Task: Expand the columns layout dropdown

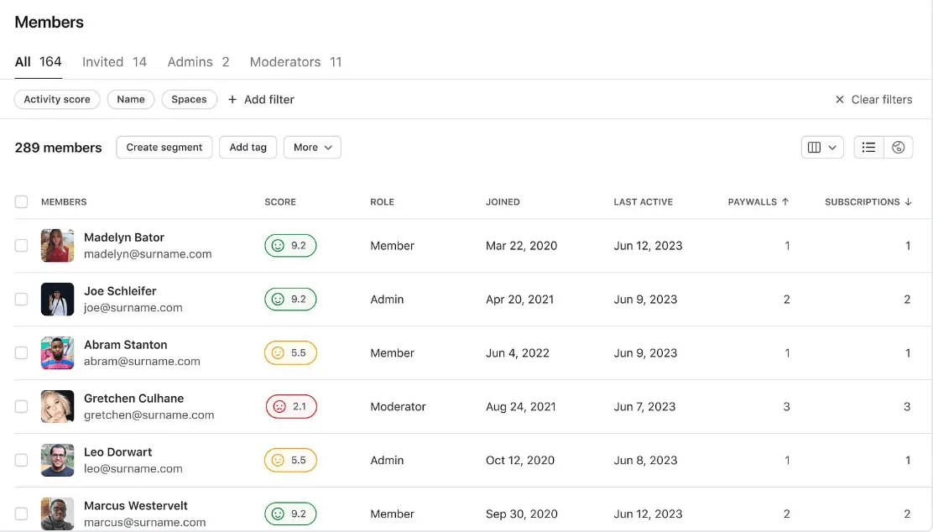Action: pos(821,148)
